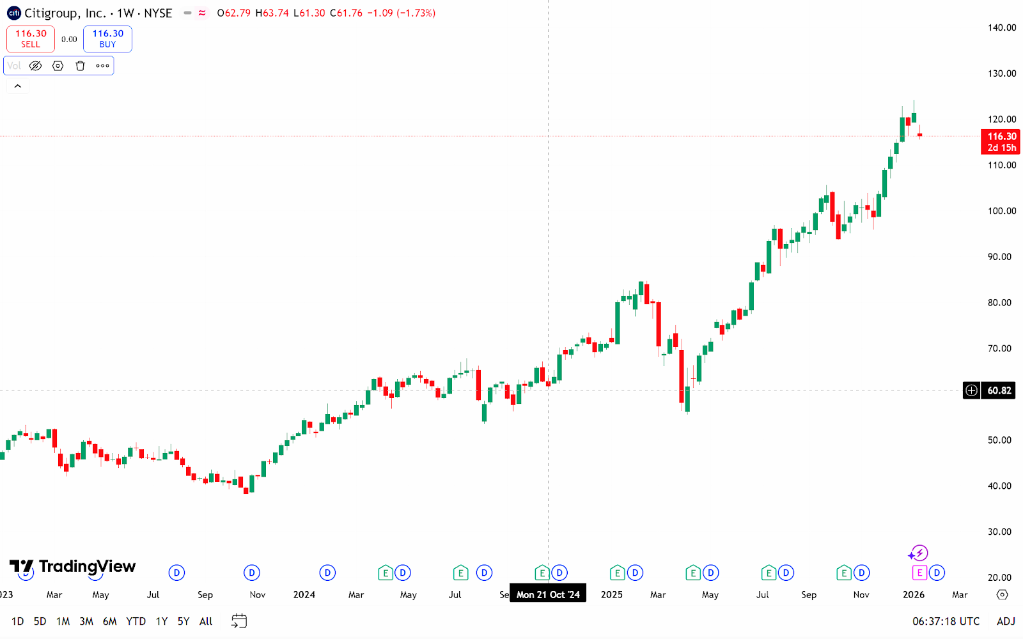The width and height of the screenshot is (1023, 639).
Task: Select the YTD time range
Action: click(x=136, y=621)
